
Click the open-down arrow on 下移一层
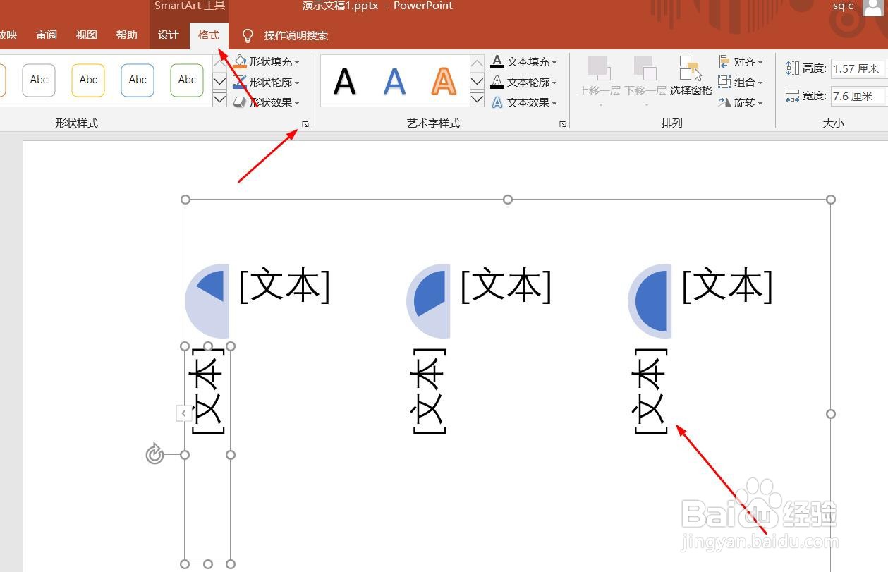coord(647,105)
